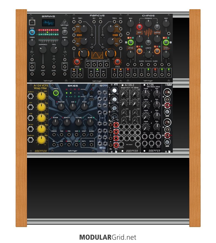
Task: Click the V/OCT input jack on Brains
Action: click(43, 74)
